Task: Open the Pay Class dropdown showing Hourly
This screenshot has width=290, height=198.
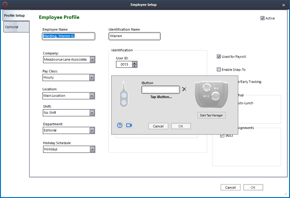Action: [x=92, y=77]
